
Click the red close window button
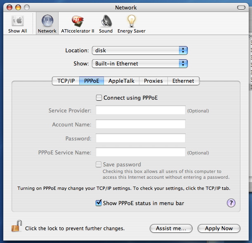[9, 7]
